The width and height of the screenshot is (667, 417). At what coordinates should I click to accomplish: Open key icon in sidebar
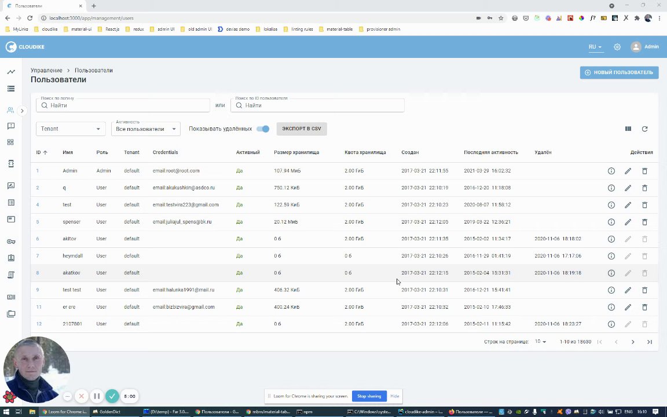point(11,242)
